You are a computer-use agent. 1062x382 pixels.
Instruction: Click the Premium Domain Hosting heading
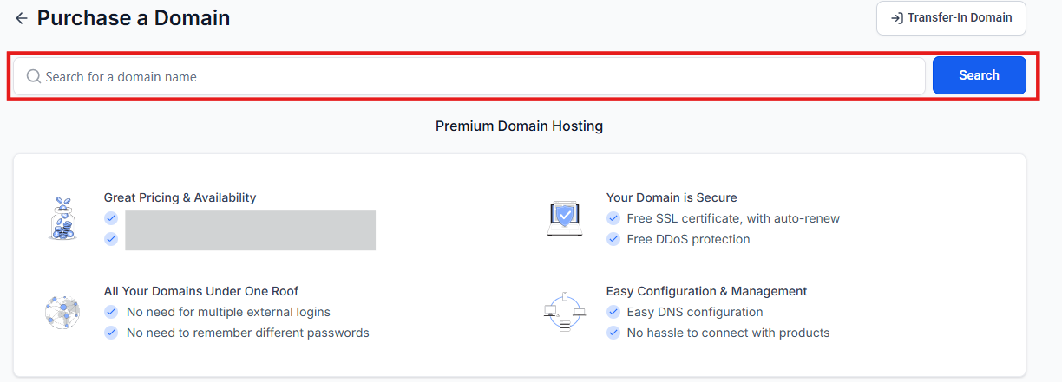pyautogui.click(x=519, y=126)
